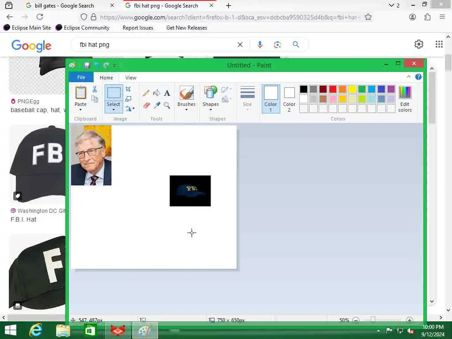452x339 pixels.
Task: Click the Firefox reload page button
Action: [40, 17]
